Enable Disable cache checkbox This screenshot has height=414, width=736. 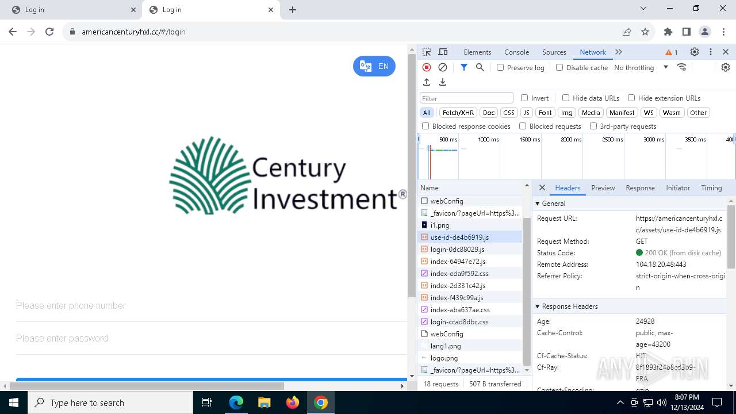click(x=559, y=67)
